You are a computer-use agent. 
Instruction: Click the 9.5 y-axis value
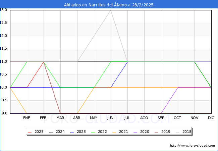4,100
